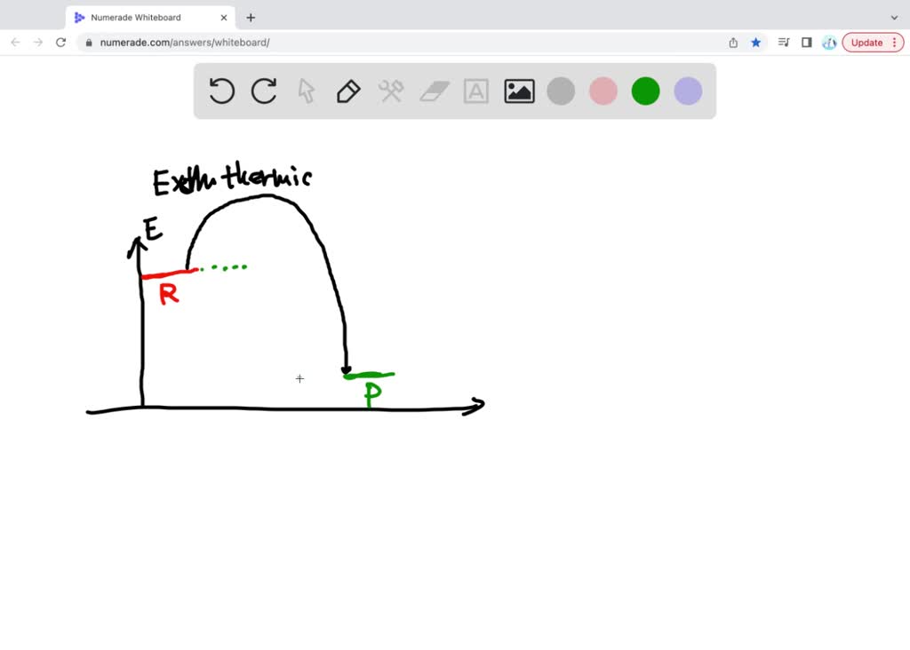Toggle the browser sidebar panel icon
910x650 pixels.
(x=806, y=42)
